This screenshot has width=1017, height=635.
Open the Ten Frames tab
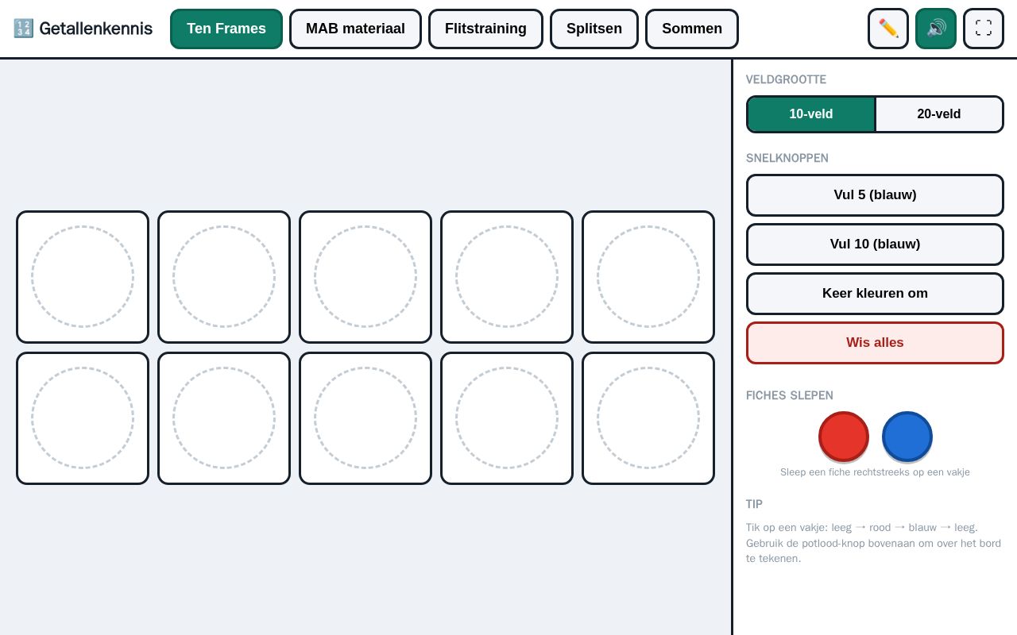click(x=226, y=29)
